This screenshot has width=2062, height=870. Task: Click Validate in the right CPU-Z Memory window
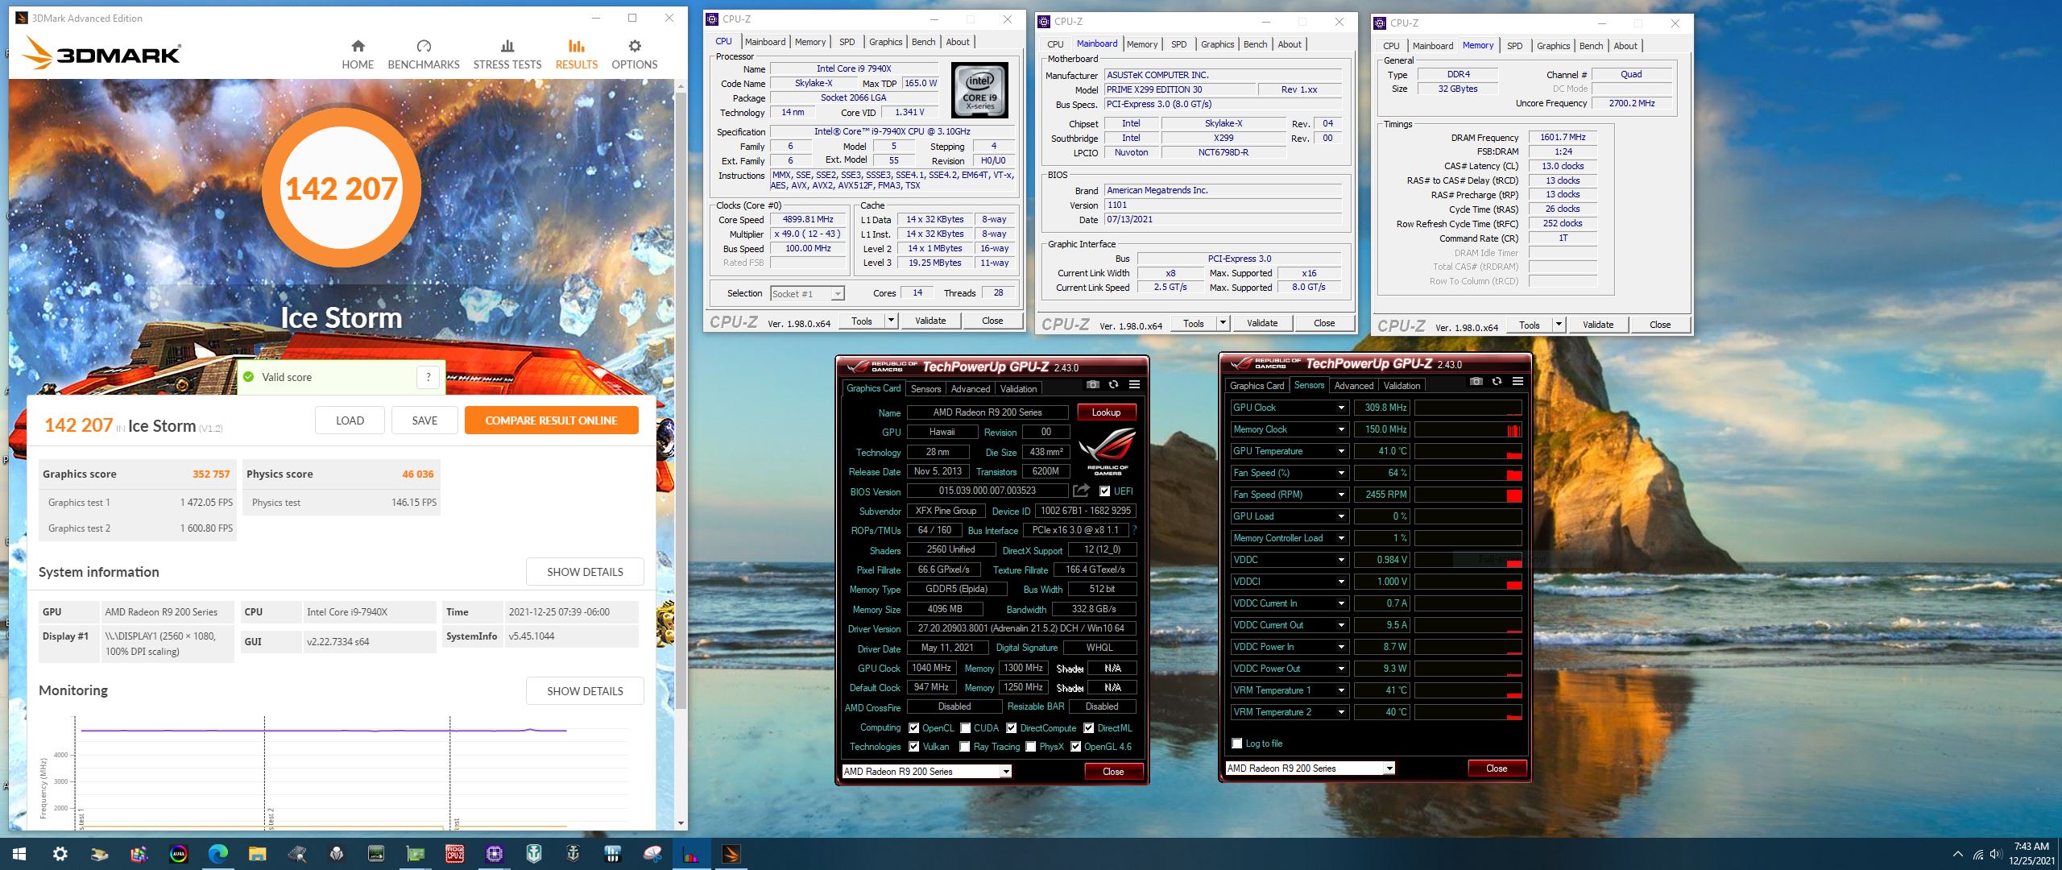click(1597, 325)
